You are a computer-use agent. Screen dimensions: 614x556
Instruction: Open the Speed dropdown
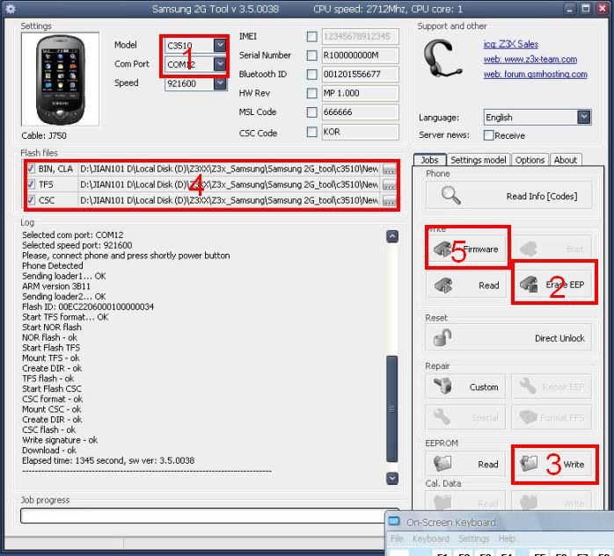coord(220,83)
